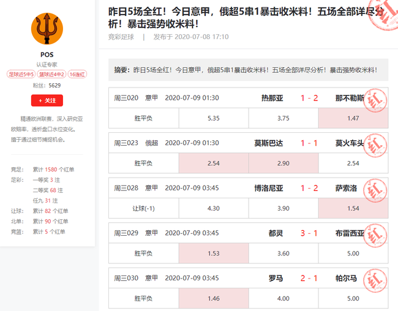Click the red 关注 follow button

tap(47, 100)
